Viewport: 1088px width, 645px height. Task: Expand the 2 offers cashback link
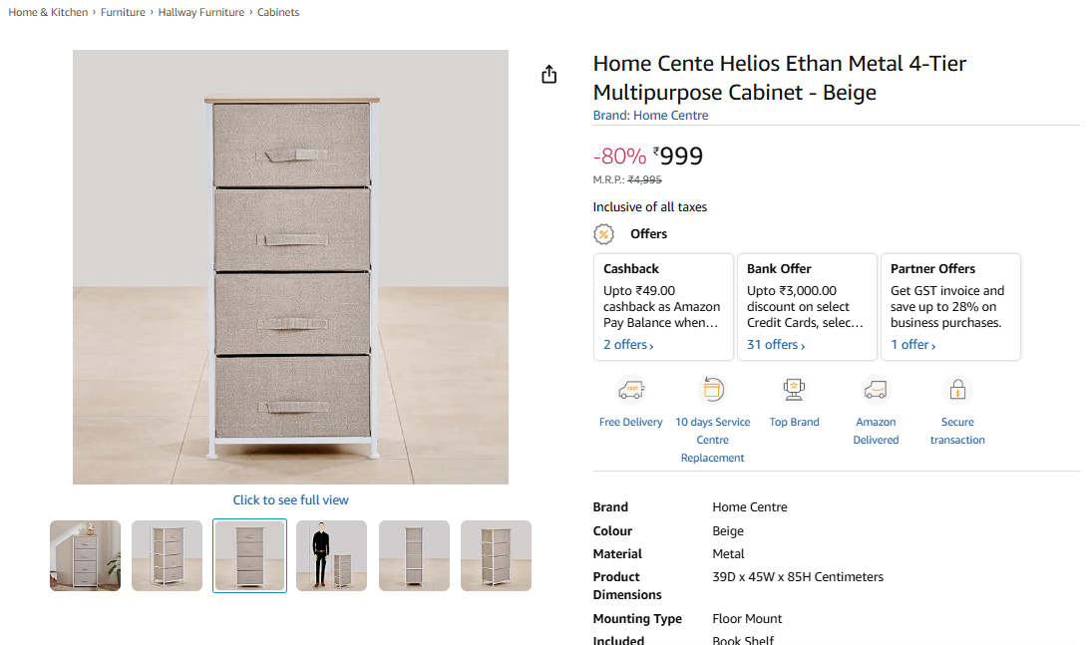[x=628, y=345]
